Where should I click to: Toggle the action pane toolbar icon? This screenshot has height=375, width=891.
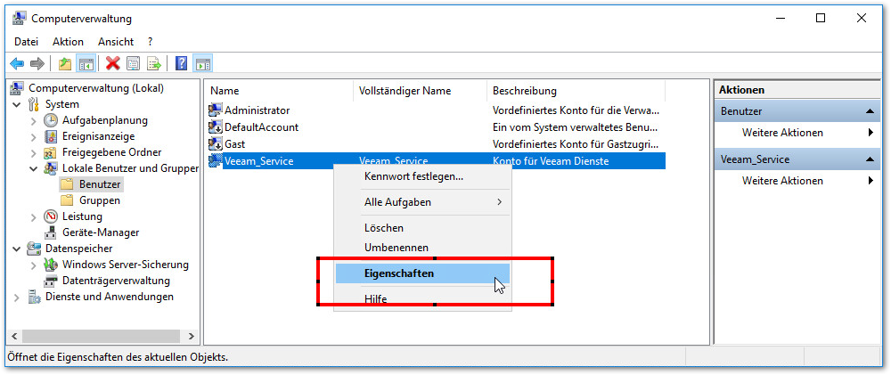coord(203,63)
